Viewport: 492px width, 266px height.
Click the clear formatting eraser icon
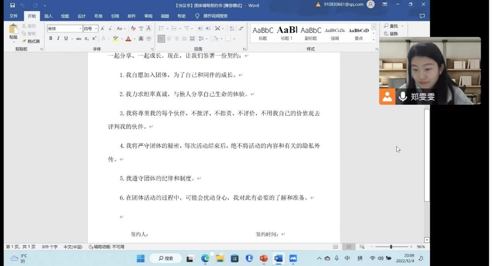[x=133, y=29]
